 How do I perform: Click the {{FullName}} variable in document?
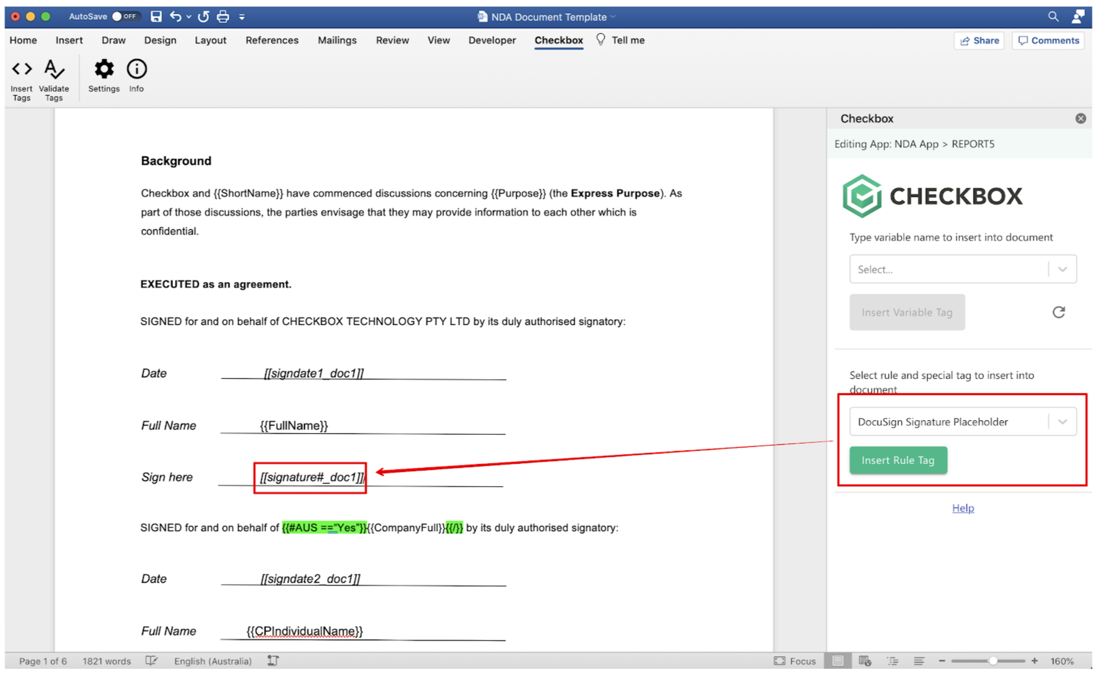click(294, 425)
